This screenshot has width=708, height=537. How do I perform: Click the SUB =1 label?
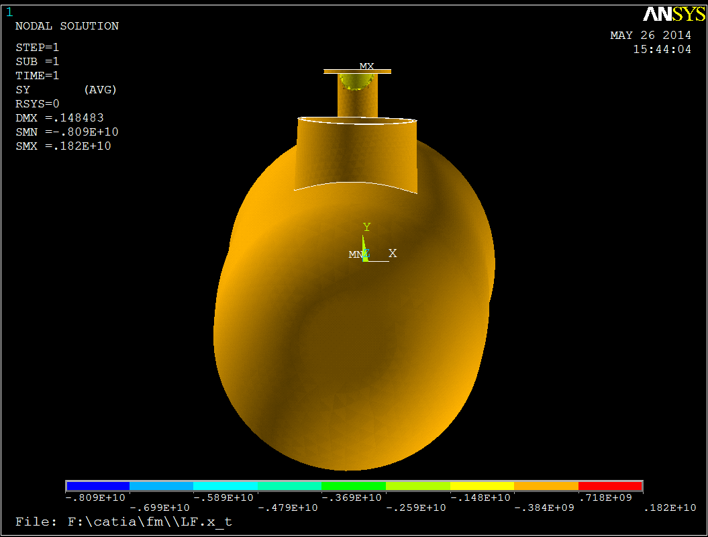point(37,62)
